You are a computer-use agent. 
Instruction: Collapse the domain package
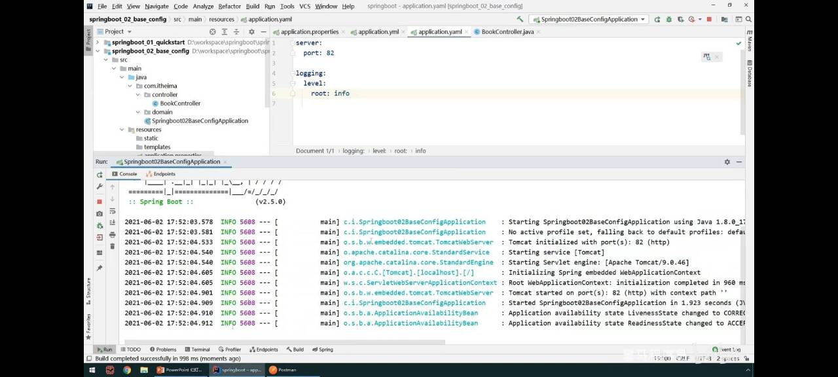(x=137, y=112)
